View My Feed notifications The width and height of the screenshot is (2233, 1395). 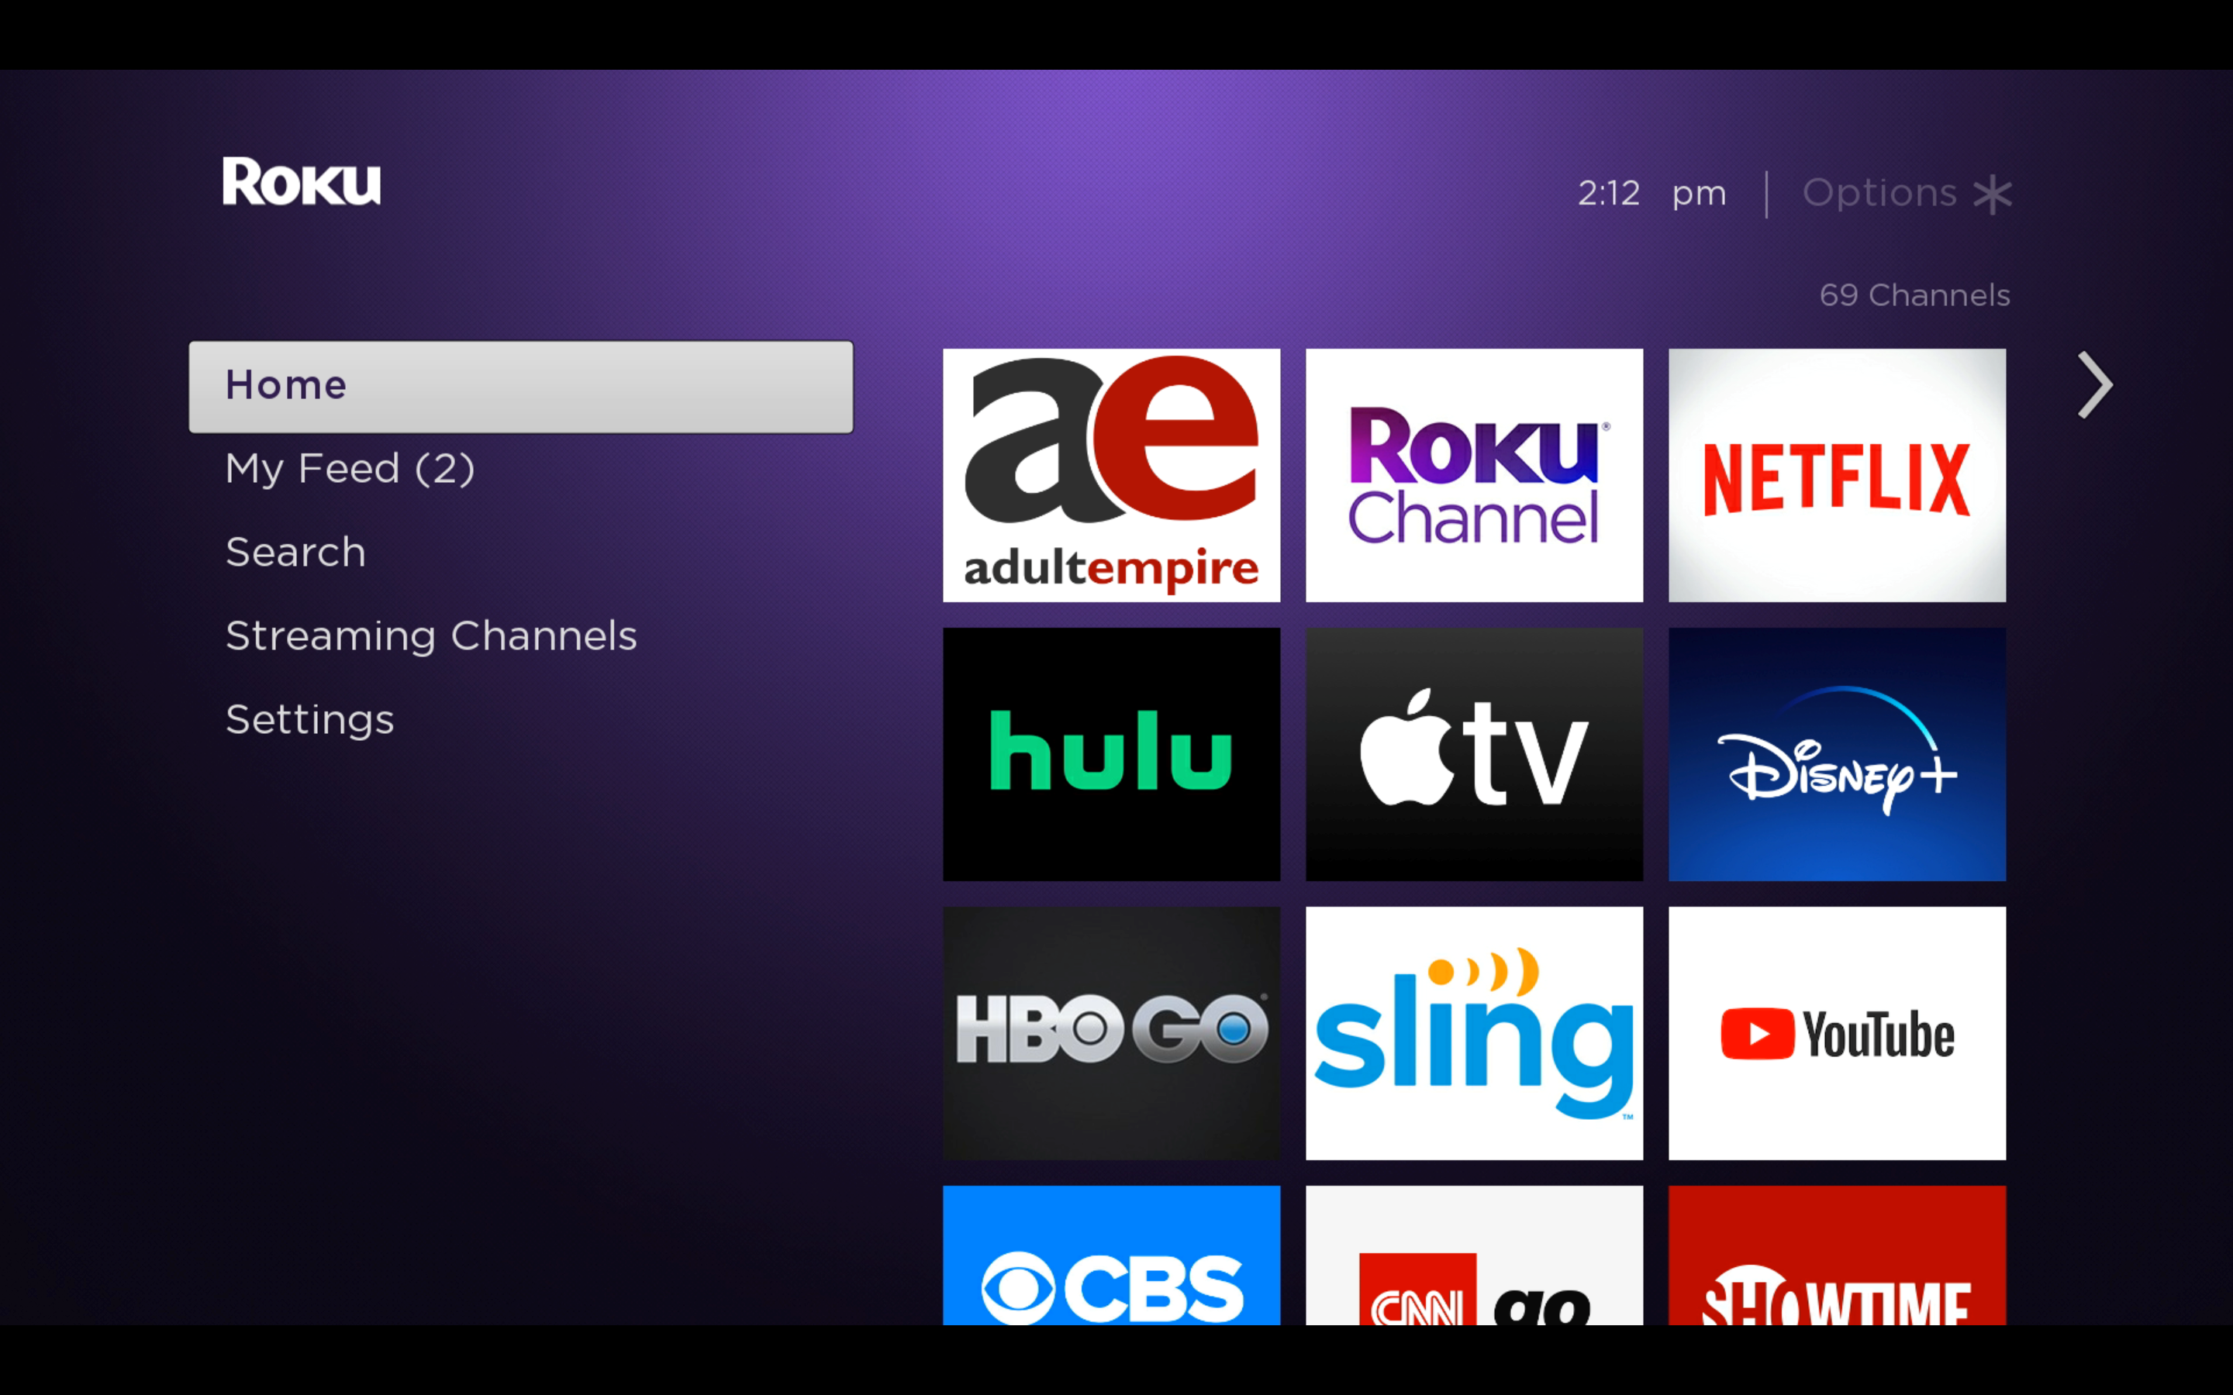tap(349, 466)
